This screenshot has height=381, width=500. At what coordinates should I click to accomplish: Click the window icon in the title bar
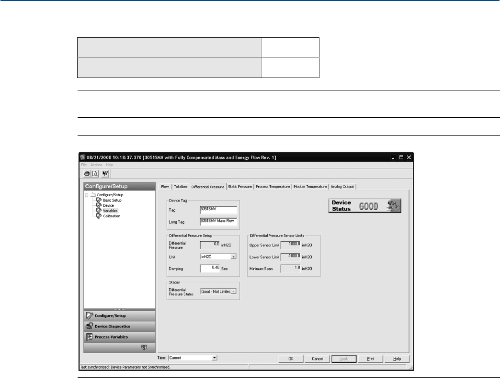(83, 157)
